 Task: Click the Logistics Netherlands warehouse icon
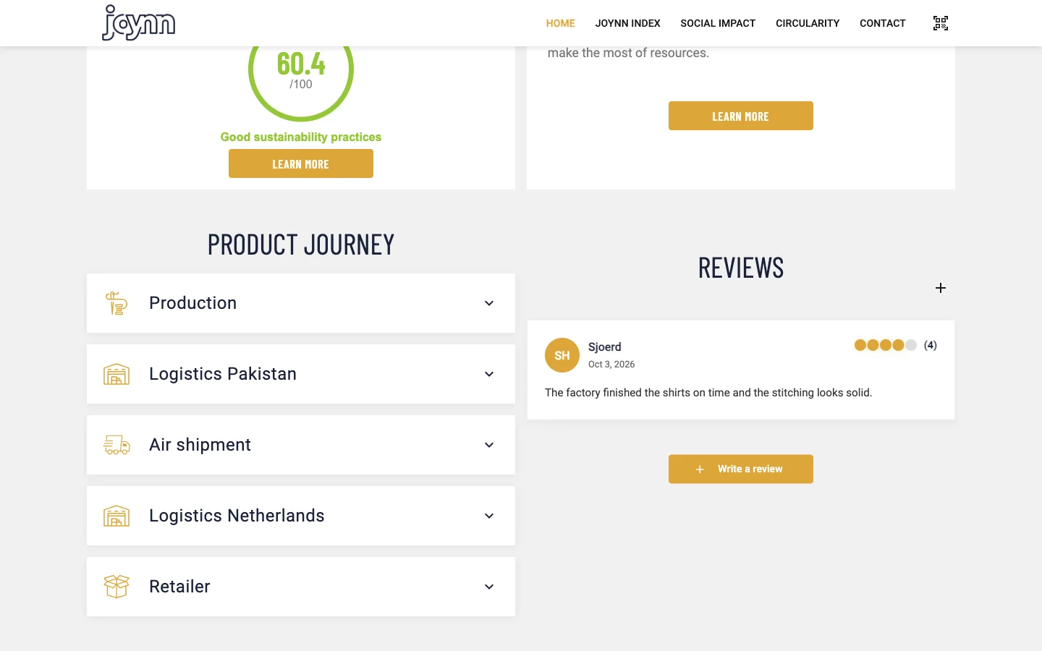(117, 516)
